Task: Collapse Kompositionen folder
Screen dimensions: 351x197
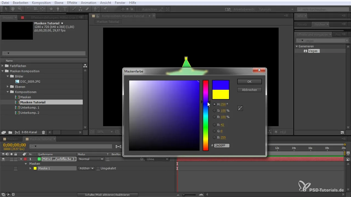Action: 8,92
